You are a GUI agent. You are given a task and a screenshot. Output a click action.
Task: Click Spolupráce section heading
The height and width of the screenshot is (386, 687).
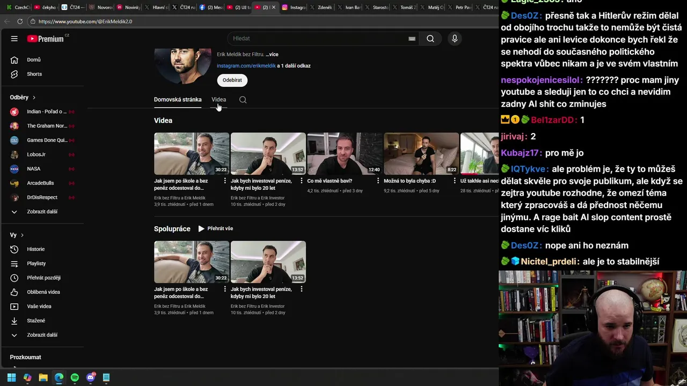click(172, 229)
